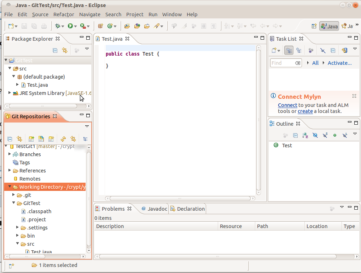Screen dimensions: 361x273
Task: Open the File menu
Action: (8, 15)
